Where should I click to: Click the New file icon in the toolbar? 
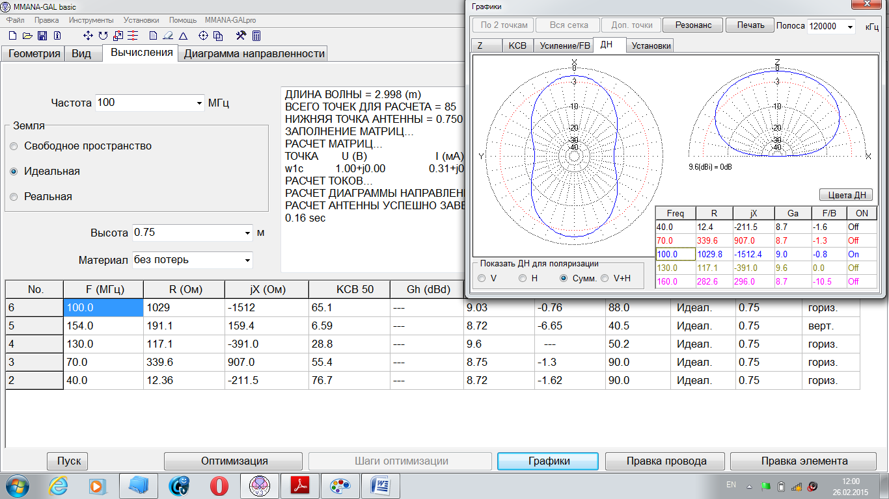[x=12, y=36]
